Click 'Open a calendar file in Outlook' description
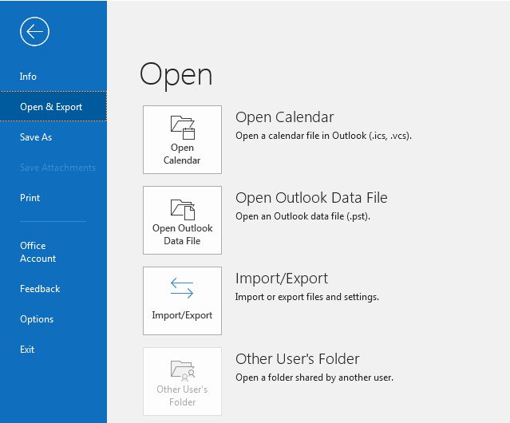Viewport: 510px width, 423px height. [323, 136]
